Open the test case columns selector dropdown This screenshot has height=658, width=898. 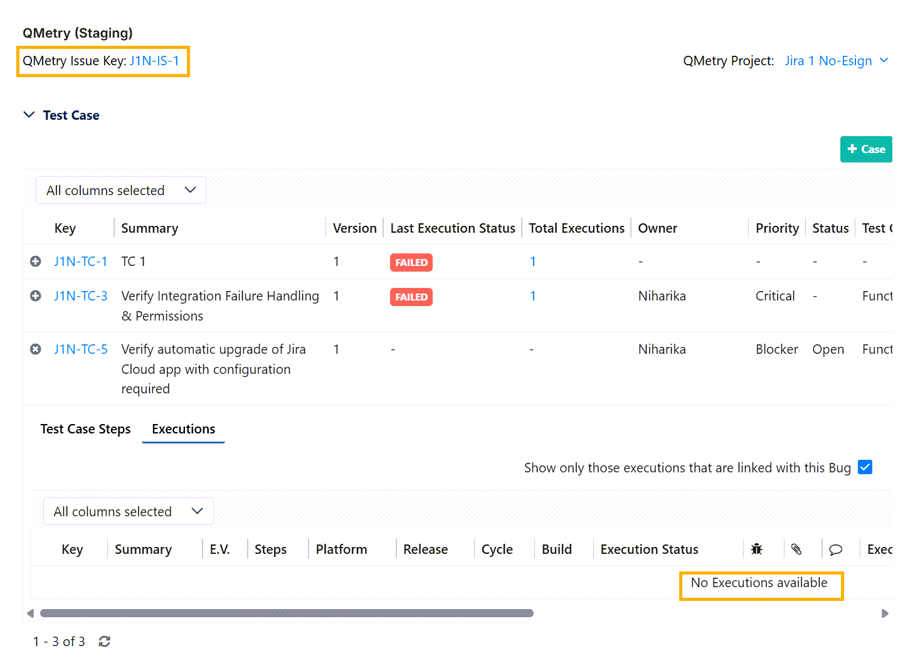click(121, 191)
